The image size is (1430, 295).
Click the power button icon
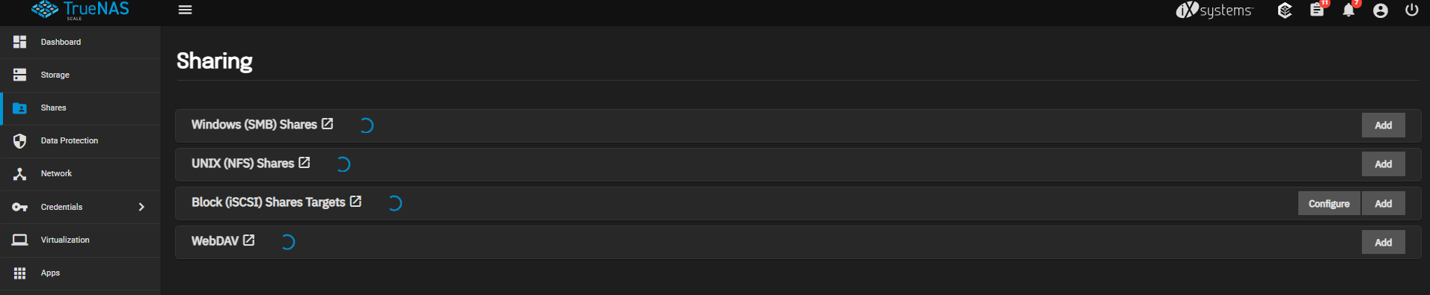[1412, 10]
